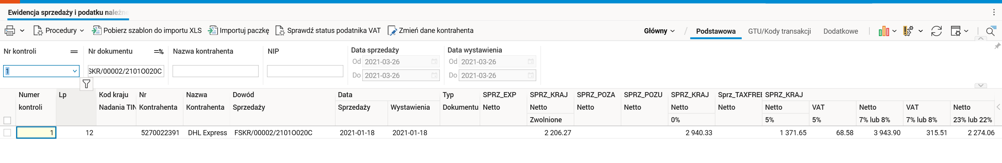Expand the Główny view dropdown
The image size is (1002, 163).
tap(659, 31)
